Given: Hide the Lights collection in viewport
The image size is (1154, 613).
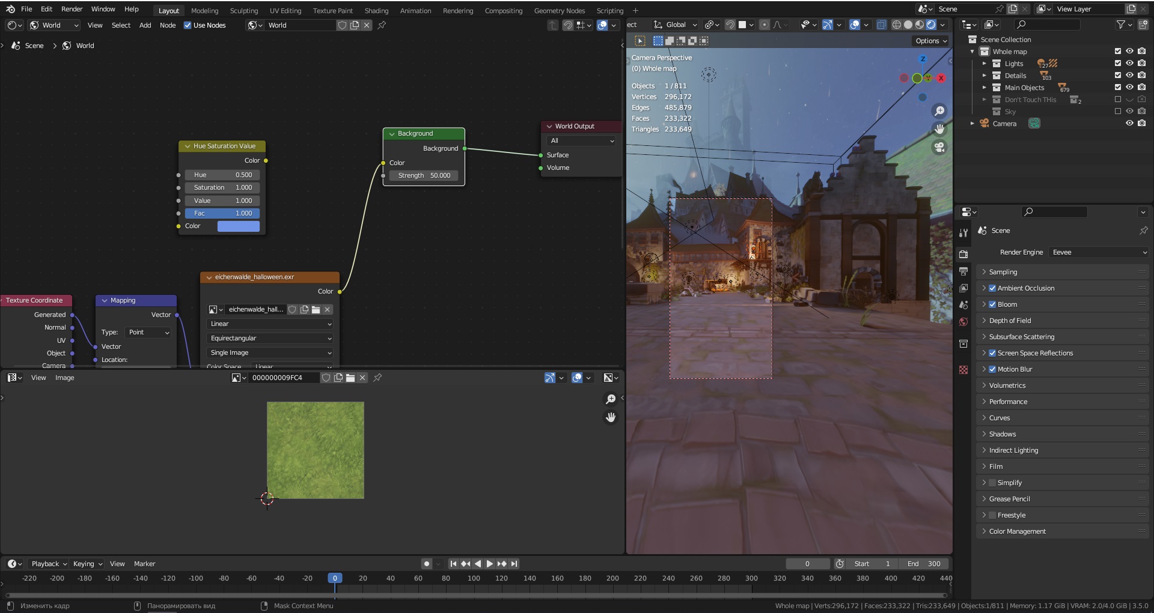Looking at the screenshot, I should click(x=1129, y=64).
